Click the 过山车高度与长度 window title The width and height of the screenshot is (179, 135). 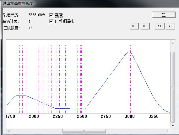tap(18, 3)
